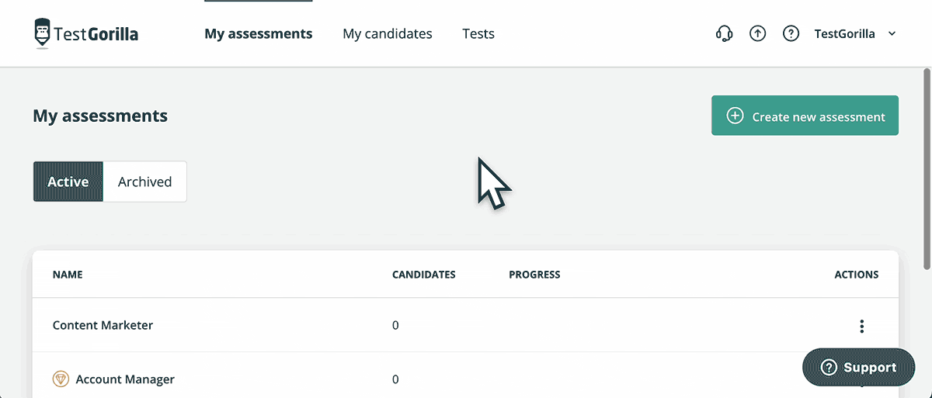Viewport: 932px width, 398px height.
Task: Click the upload arrow circle icon
Action: pos(758,34)
